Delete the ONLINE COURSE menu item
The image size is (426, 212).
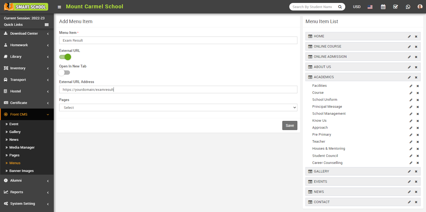click(416, 47)
